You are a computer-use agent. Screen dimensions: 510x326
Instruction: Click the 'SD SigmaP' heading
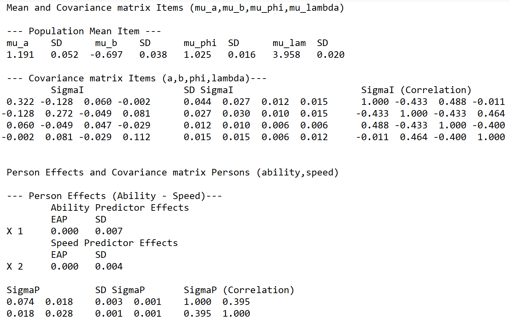(x=120, y=290)
